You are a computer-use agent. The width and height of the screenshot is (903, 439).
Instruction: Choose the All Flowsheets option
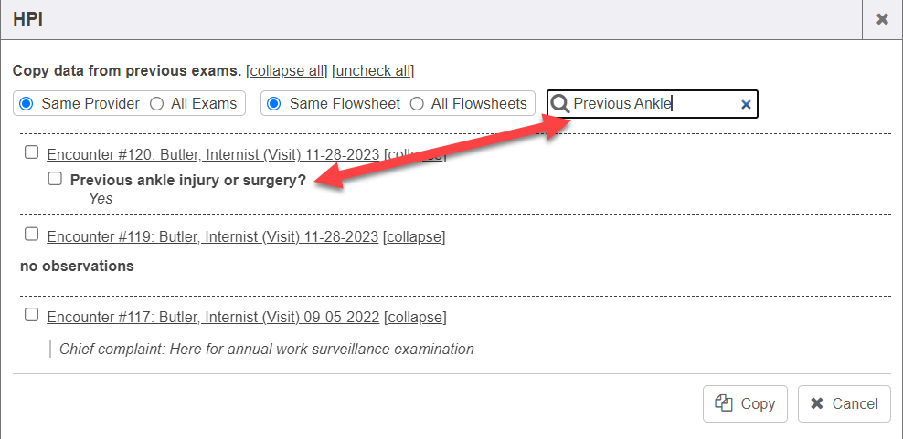(x=417, y=103)
